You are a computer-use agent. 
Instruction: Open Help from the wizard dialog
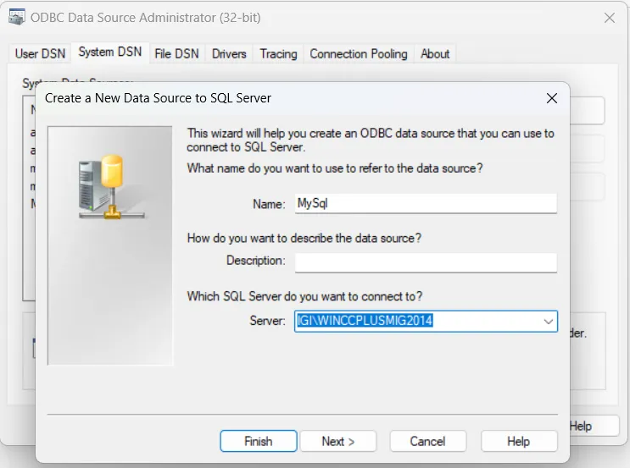click(x=518, y=441)
